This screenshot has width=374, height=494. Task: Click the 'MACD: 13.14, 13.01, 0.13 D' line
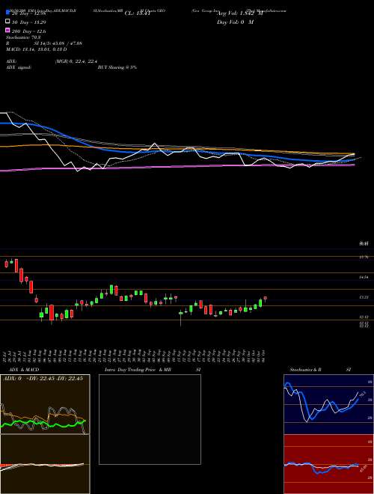point(36,49)
